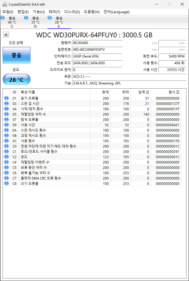Click the 최악 column header
Viewport: 189px width, 281px height.
click(120, 92)
